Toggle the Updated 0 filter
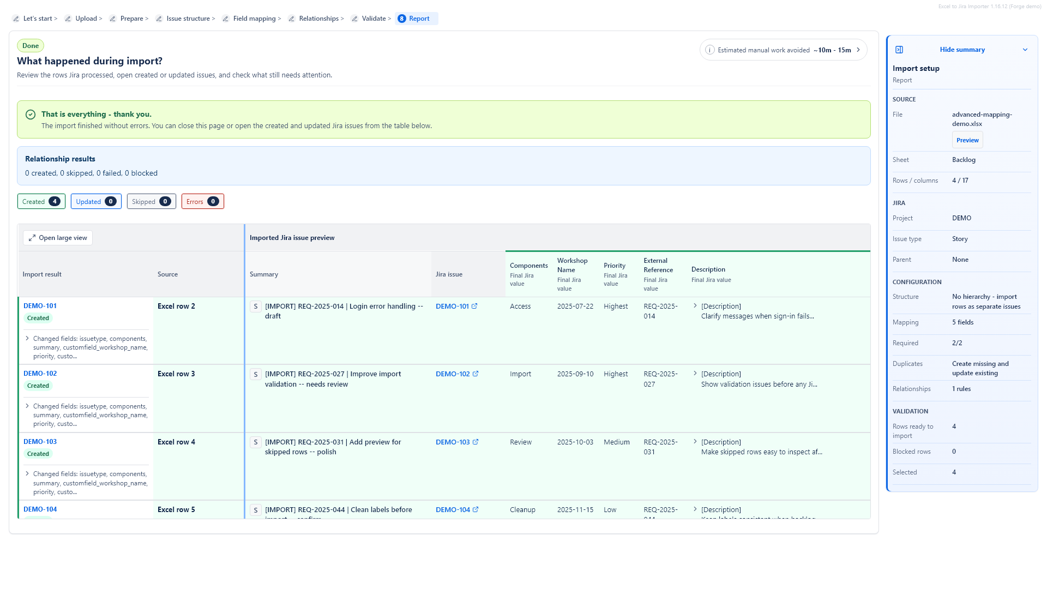 96,202
